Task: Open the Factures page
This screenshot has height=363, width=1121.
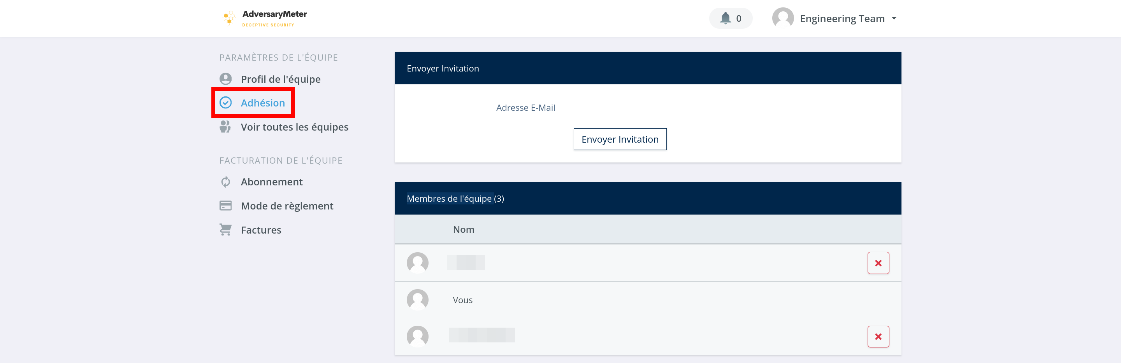Action: (261, 230)
